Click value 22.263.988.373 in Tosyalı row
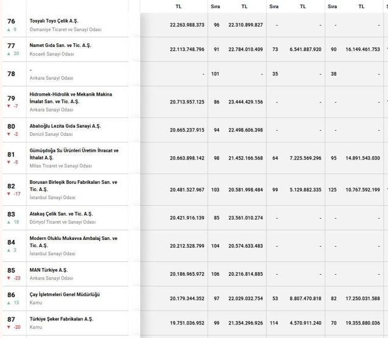This screenshot has width=388, height=338. pyautogui.click(x=187, y=25)
